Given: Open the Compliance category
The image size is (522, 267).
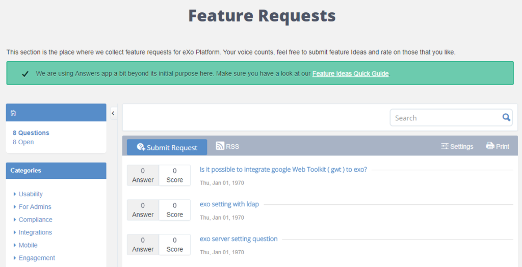Looking at the screenshot, I should tap(35, 220).
